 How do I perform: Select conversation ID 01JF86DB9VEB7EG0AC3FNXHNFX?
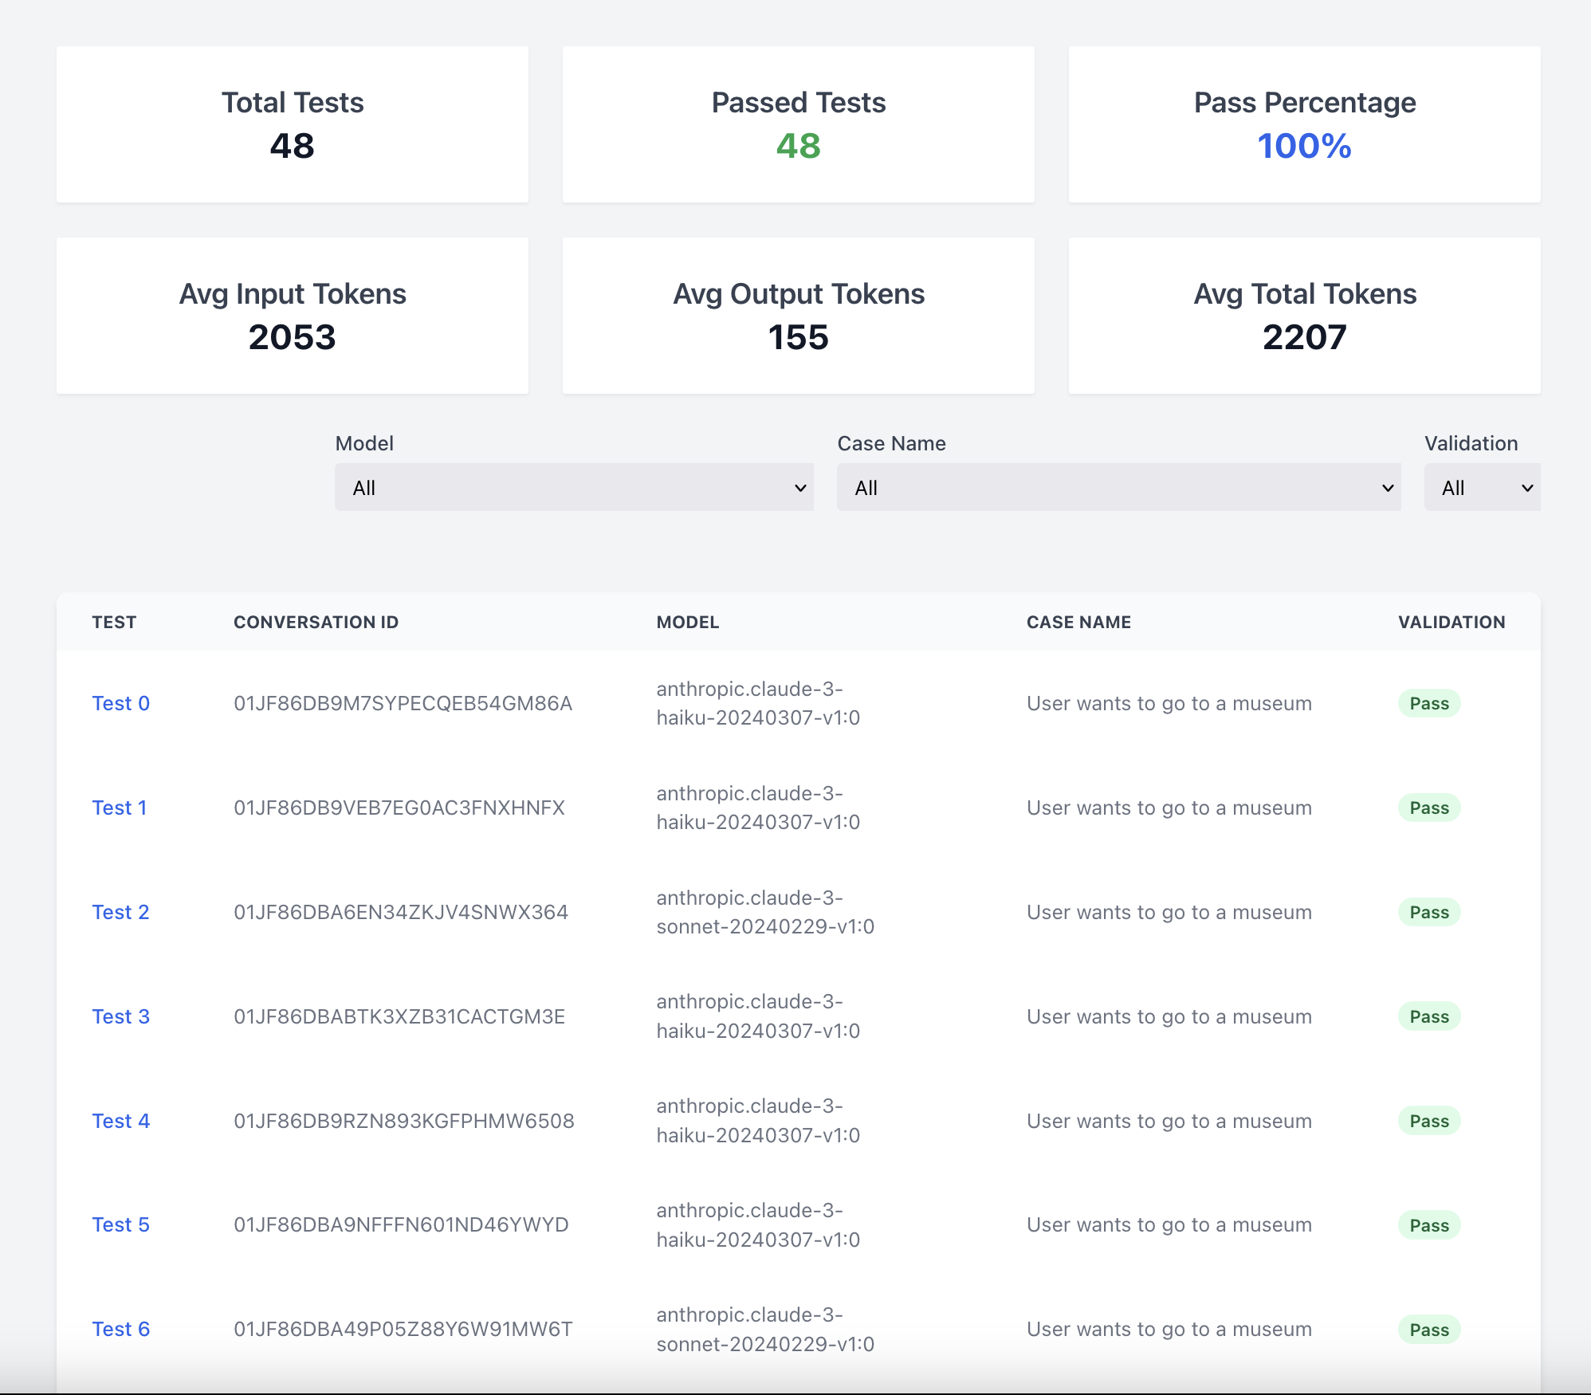pos(399,808)
